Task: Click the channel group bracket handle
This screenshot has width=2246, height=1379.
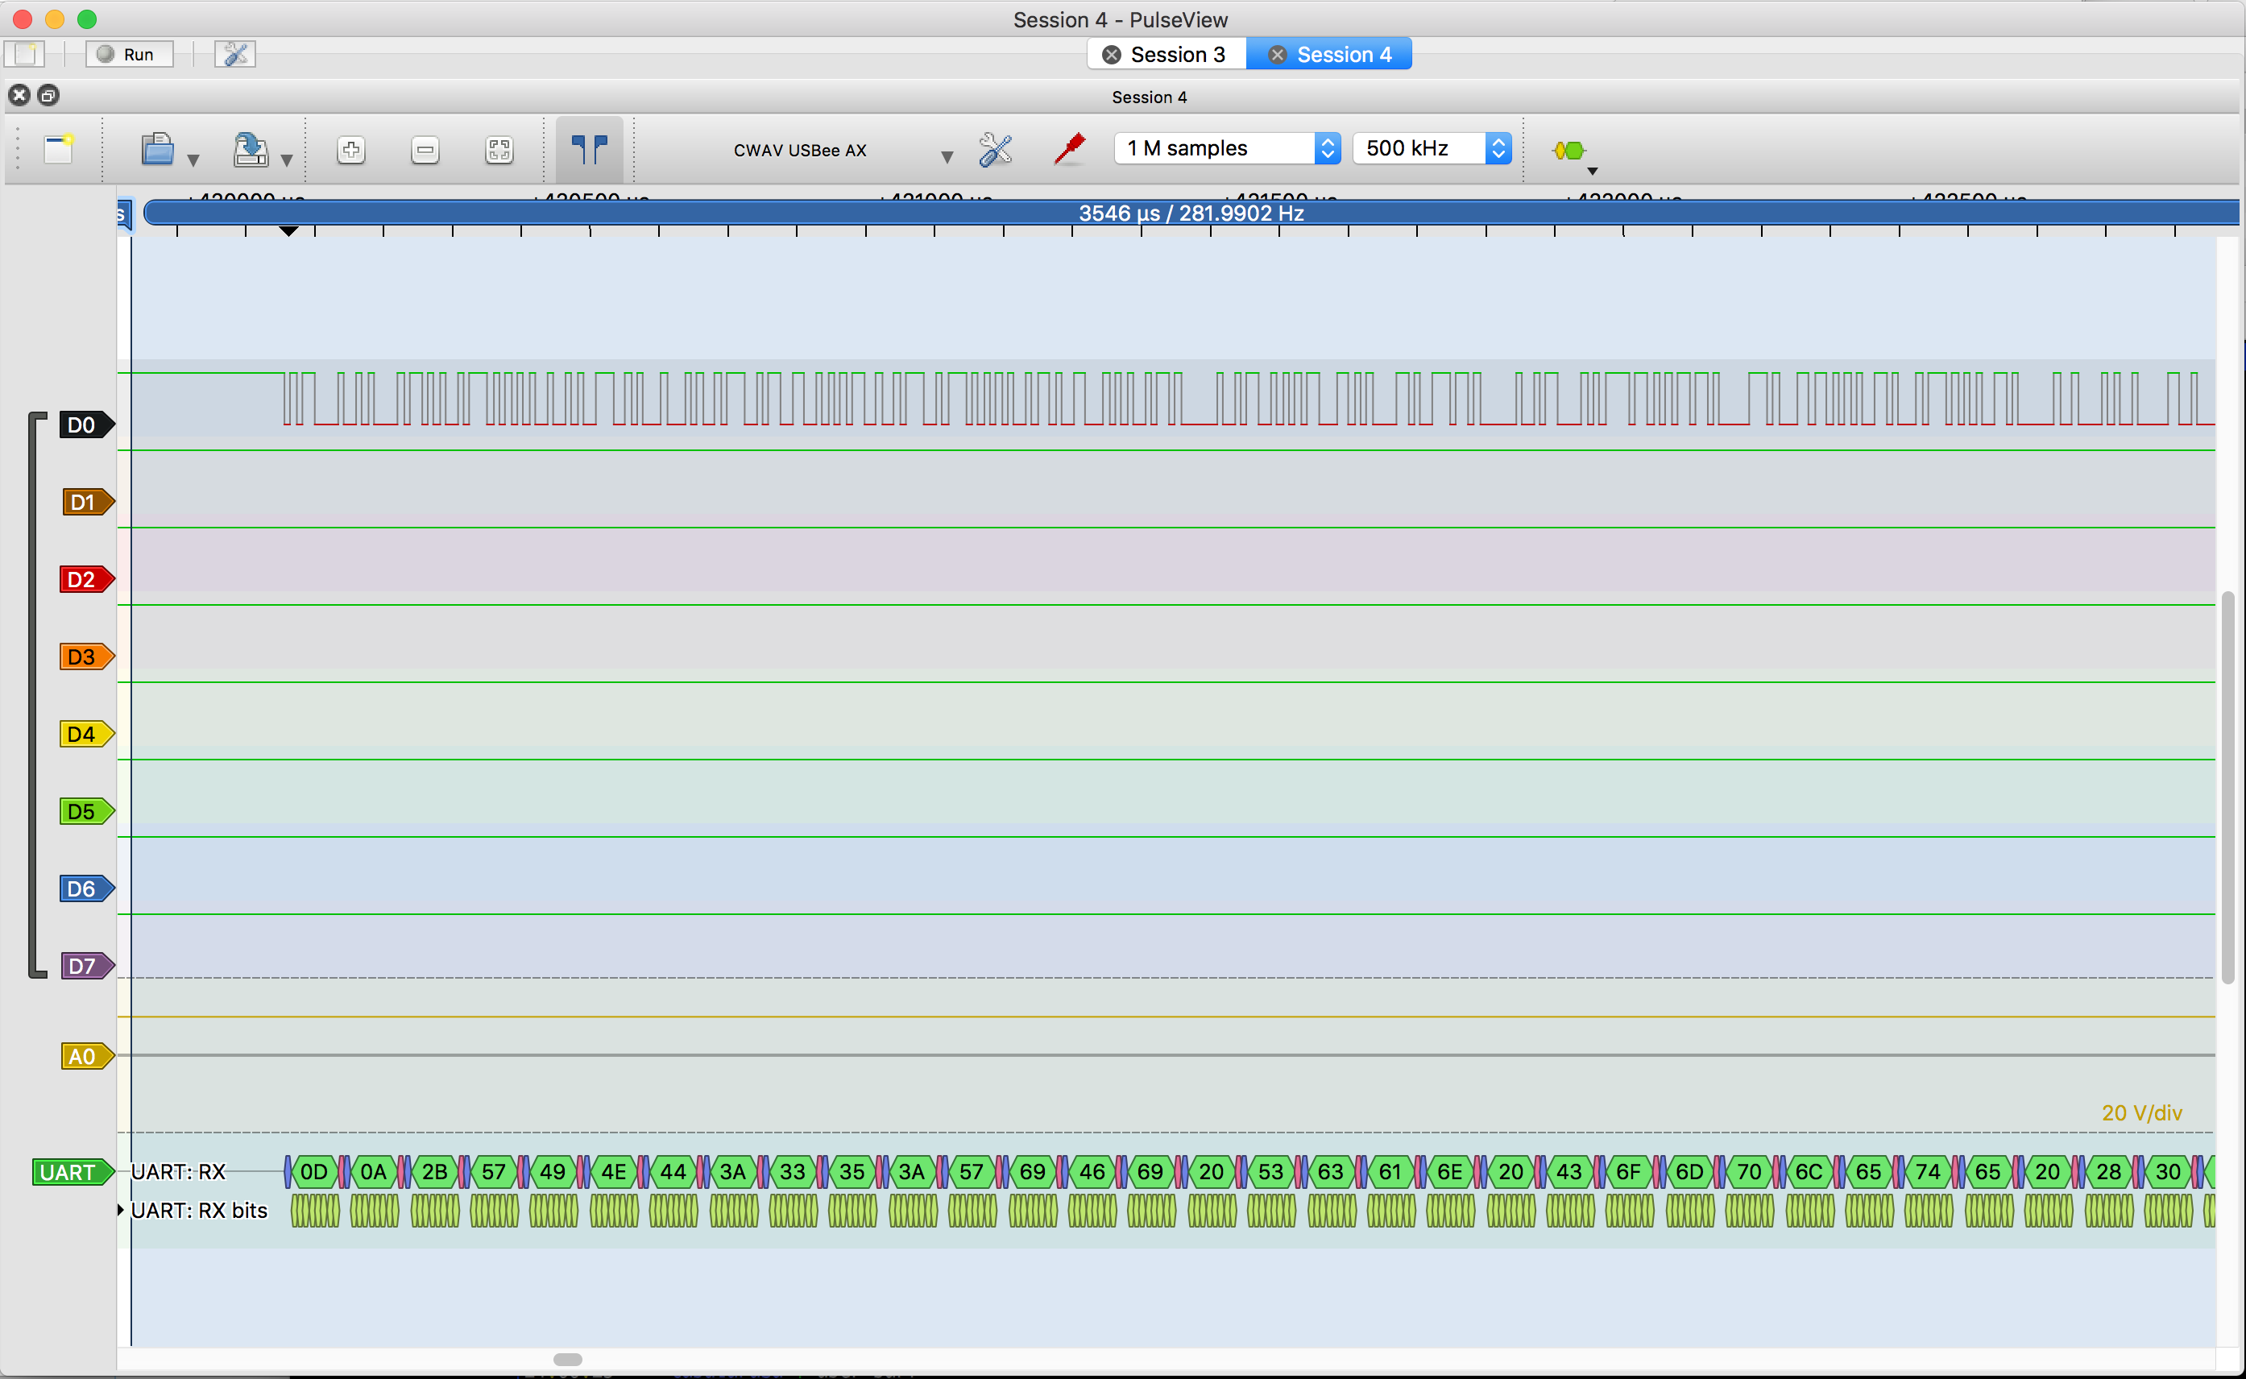Action: click(36, 695)
